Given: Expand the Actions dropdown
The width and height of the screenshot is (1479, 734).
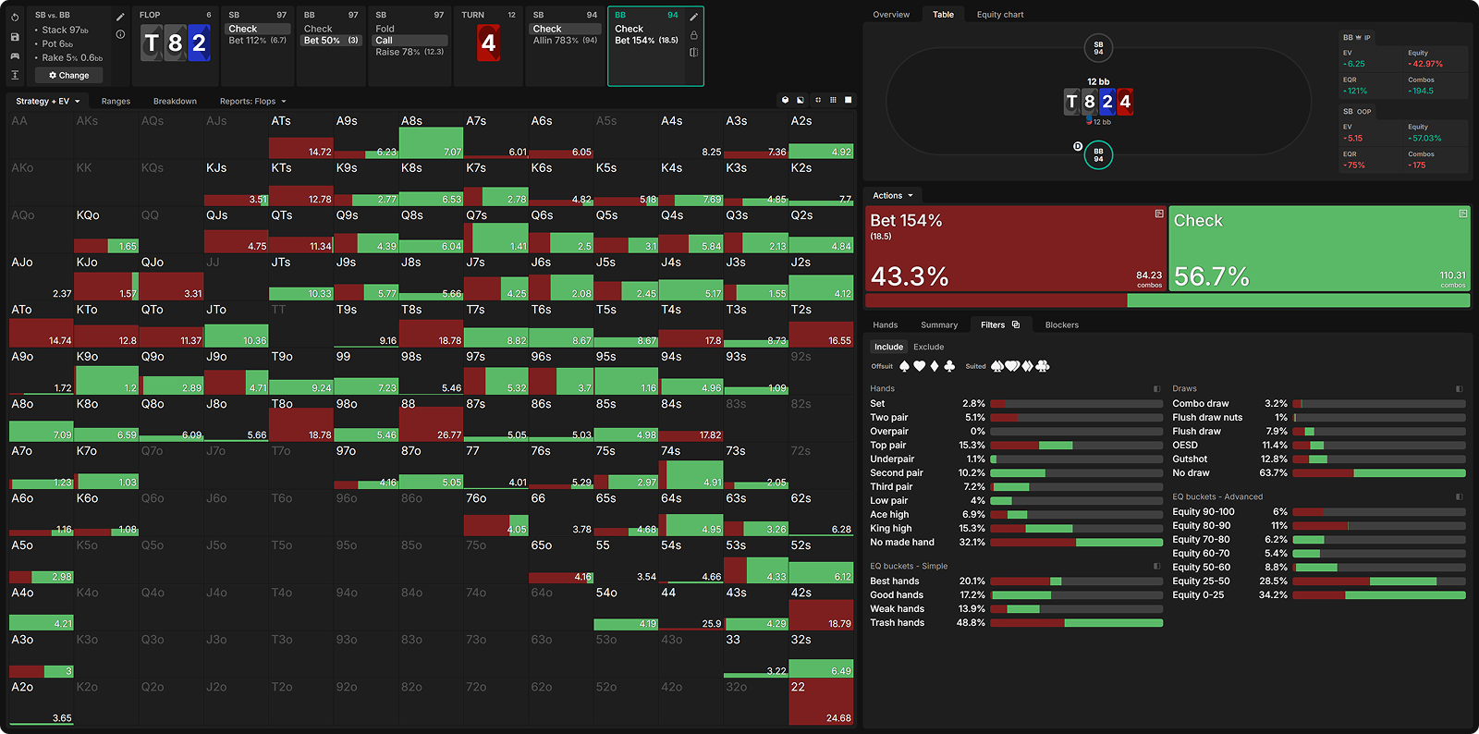Looking at the screenshot, I should click(x=892, y=195).
